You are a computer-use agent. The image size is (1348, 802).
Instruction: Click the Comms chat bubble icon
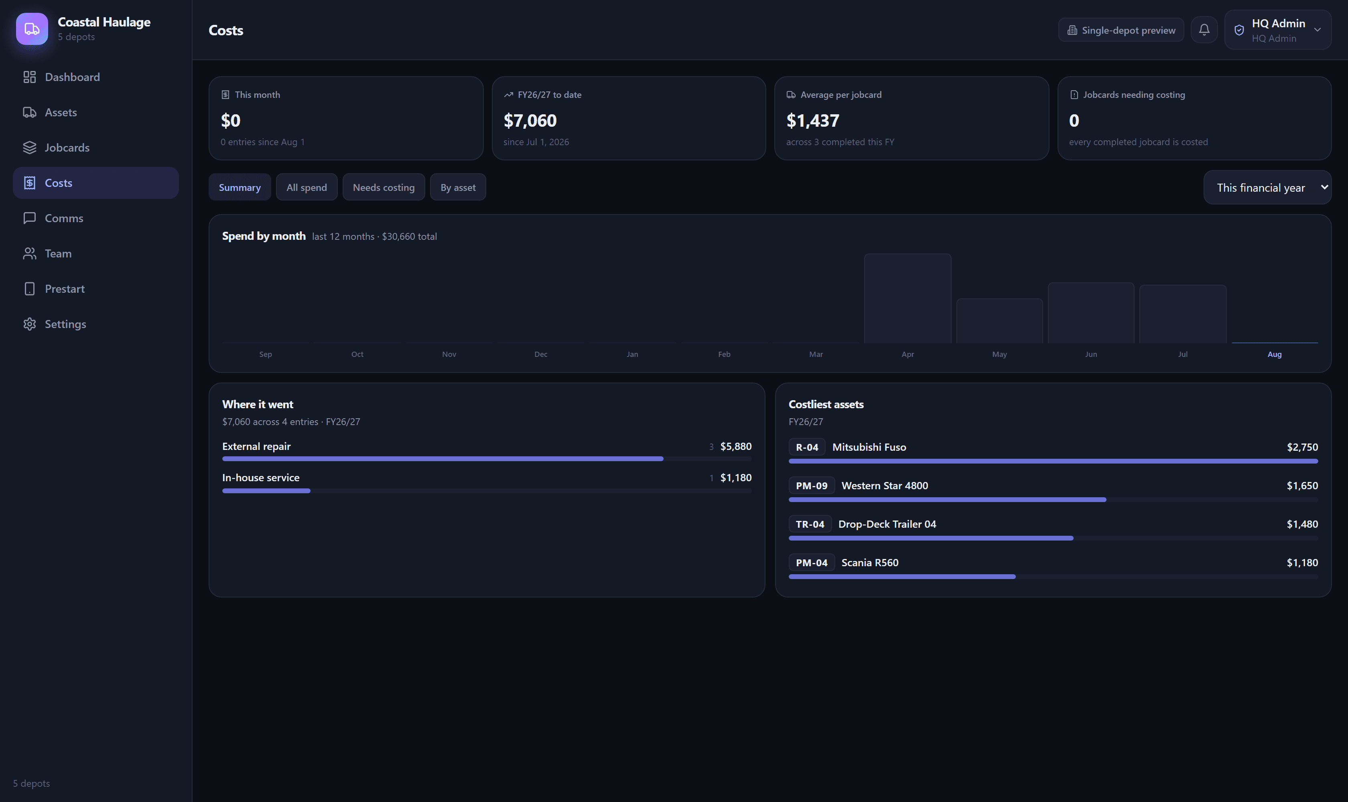coord(30,218)
